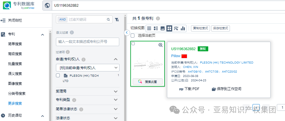The height and width of the screenshot is (121, 285).
Task: Open Classification Number Search in sidebar
Action: tap(17, 94)
